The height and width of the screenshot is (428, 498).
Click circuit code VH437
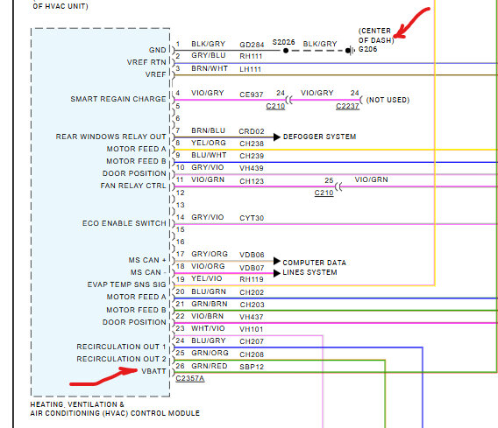coord(252,317)
